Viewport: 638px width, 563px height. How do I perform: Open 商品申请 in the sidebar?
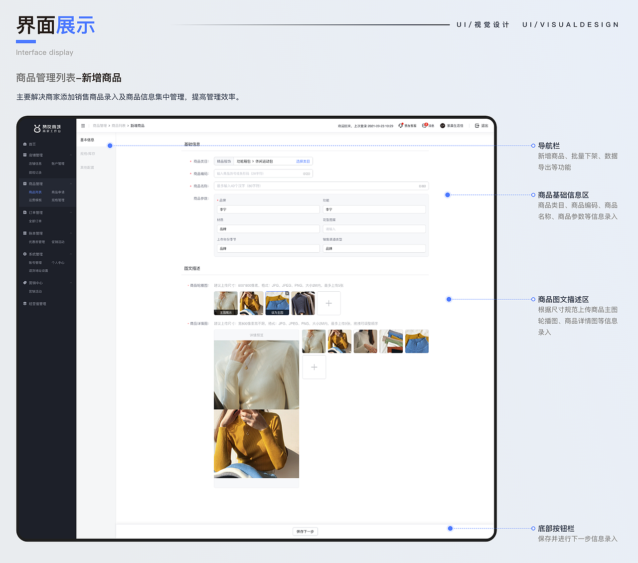pyautogui.click(x=58, y=192)
